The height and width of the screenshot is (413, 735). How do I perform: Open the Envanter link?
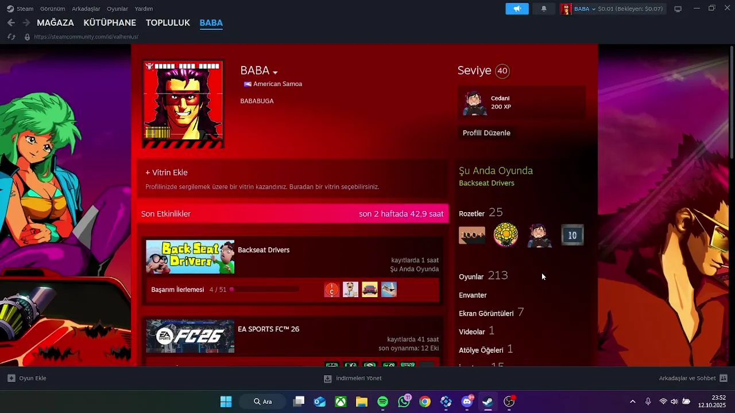click(x=473, y=295)
